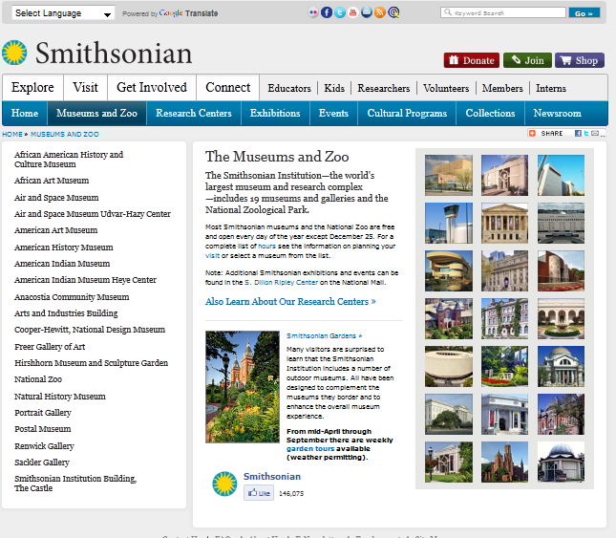
Task: Select Cultural Programs in the navigation bar
Action: [x=407, y=113]
